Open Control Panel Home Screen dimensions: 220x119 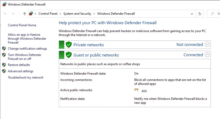[22, 25]
